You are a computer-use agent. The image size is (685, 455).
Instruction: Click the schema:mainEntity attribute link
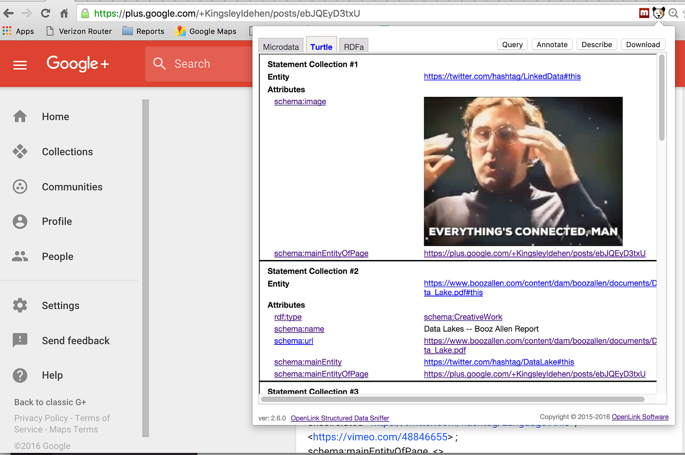(308, 362)
